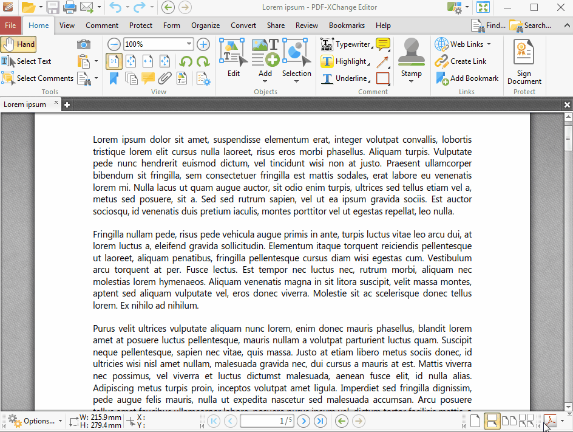
Task: Open the Stamp dropdown
Action: coord(411,81)
